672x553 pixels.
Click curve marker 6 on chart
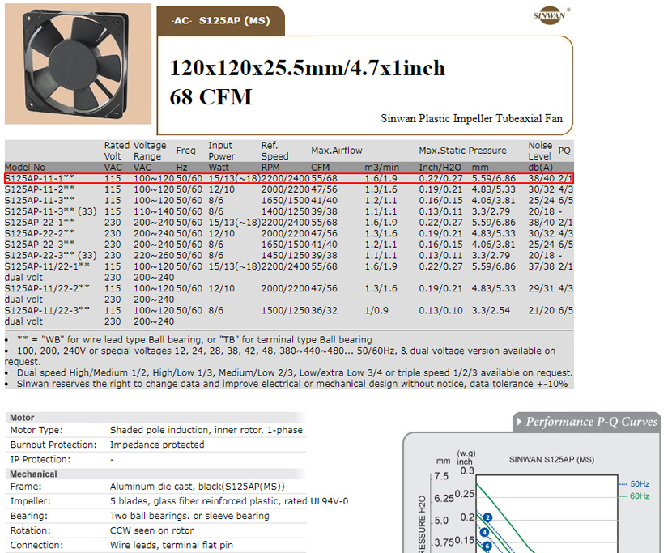tap(487, 547)
